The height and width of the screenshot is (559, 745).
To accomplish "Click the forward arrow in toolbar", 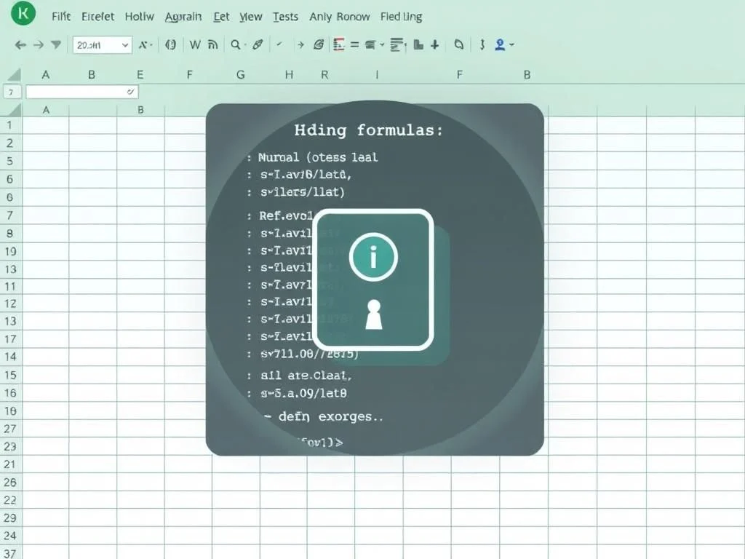I will tap(39, 45).
